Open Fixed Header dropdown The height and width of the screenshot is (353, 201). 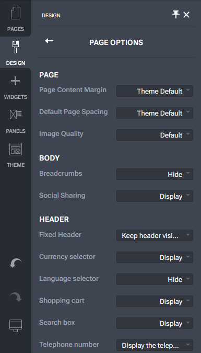click(155, 235)
